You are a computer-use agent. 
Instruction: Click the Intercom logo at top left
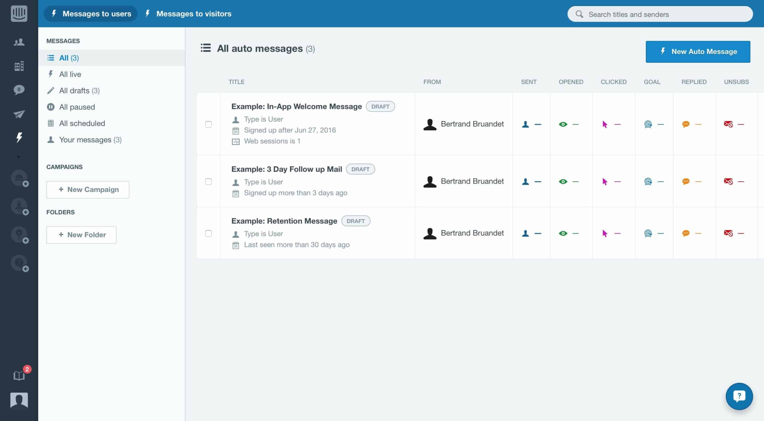pos(19,13)
